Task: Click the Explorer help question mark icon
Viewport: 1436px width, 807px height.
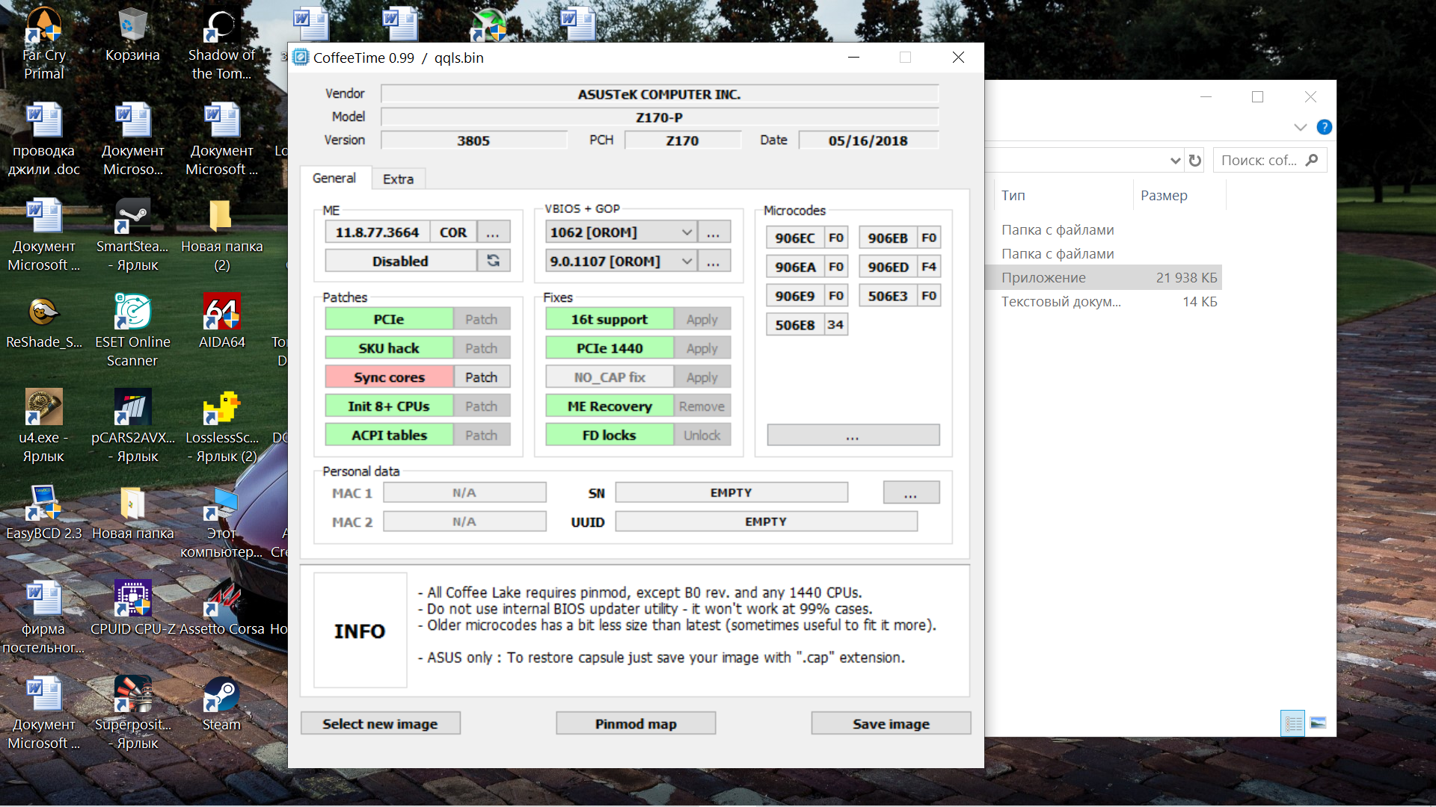Action: click(x=1324, y=127)
